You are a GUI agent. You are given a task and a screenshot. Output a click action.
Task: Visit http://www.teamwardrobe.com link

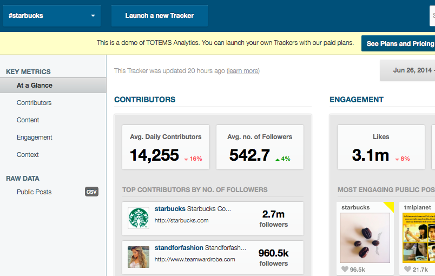pyautogui.click(x=195, y=260)
